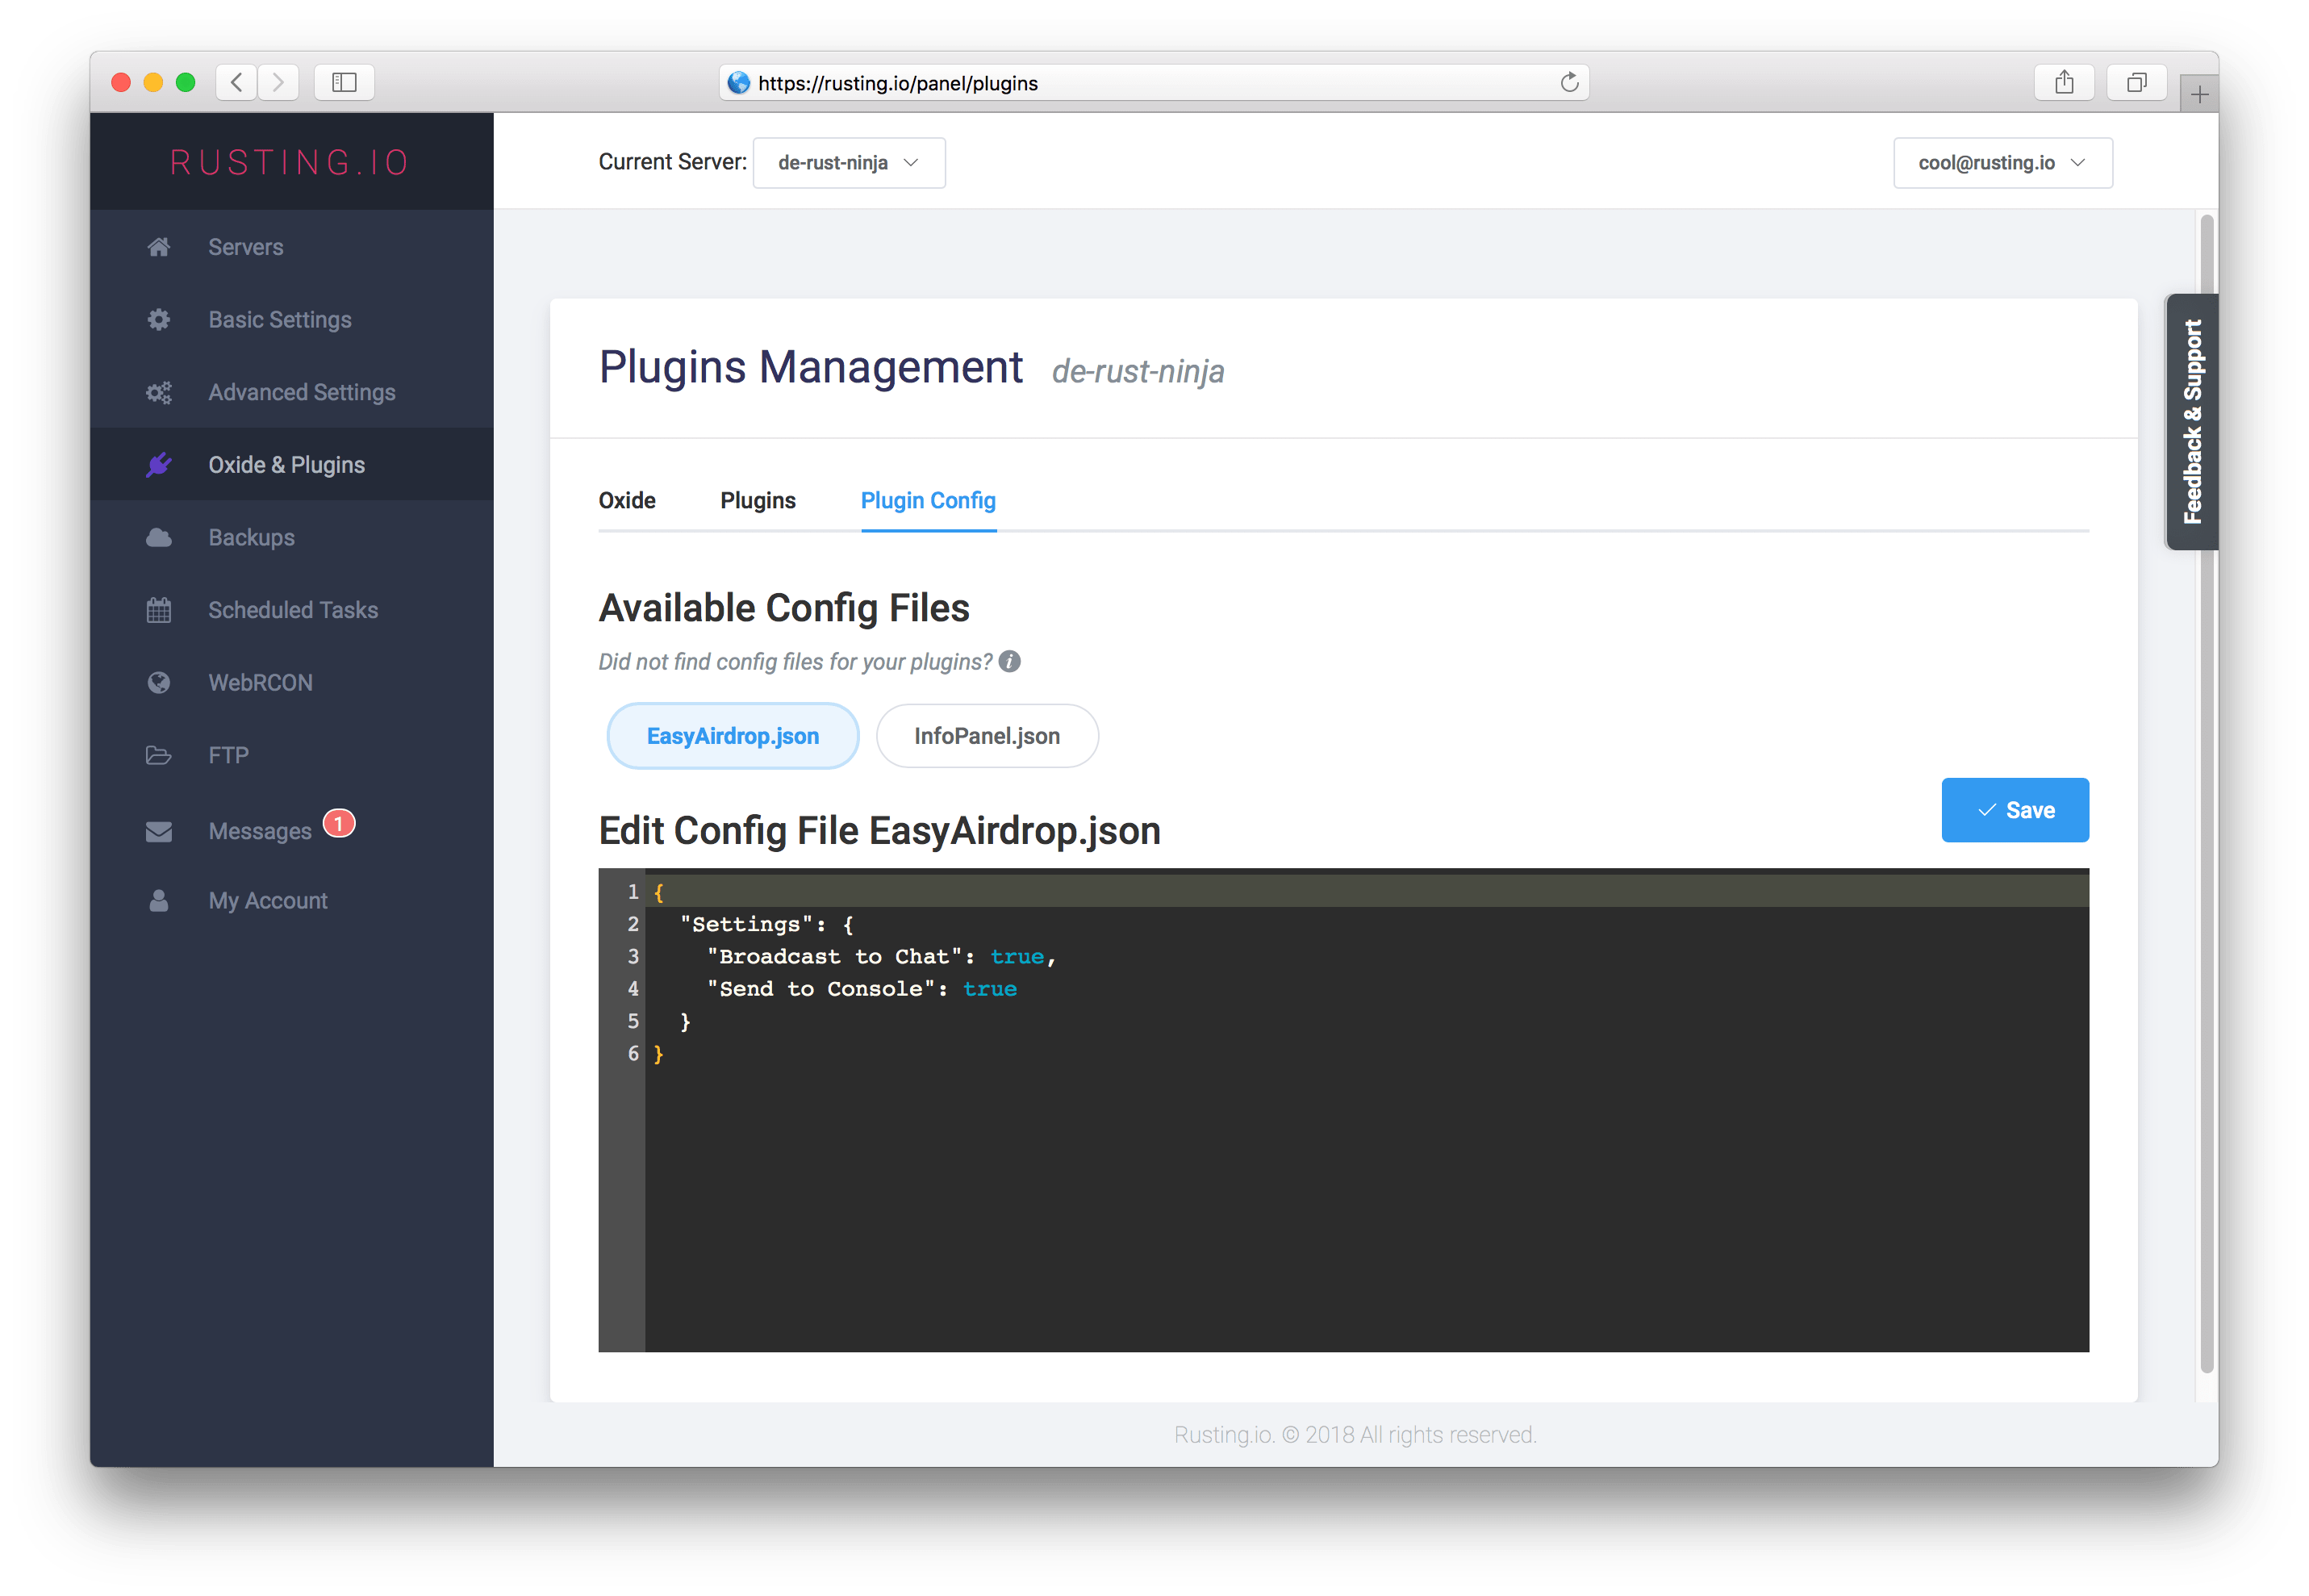Select the Plugin Config tab
2309x1596 pixels.
click(928, 501)
